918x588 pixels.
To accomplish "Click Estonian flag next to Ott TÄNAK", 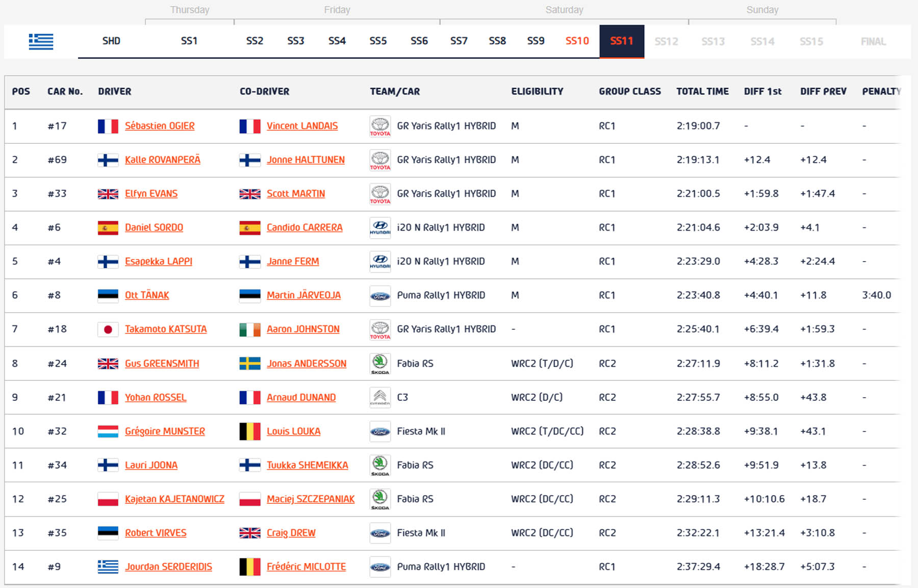I will pos(108,295).
